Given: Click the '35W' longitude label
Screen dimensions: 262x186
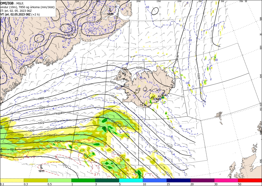Looking at the screenshot, I should pyautogui.click(x=77, y=1).
